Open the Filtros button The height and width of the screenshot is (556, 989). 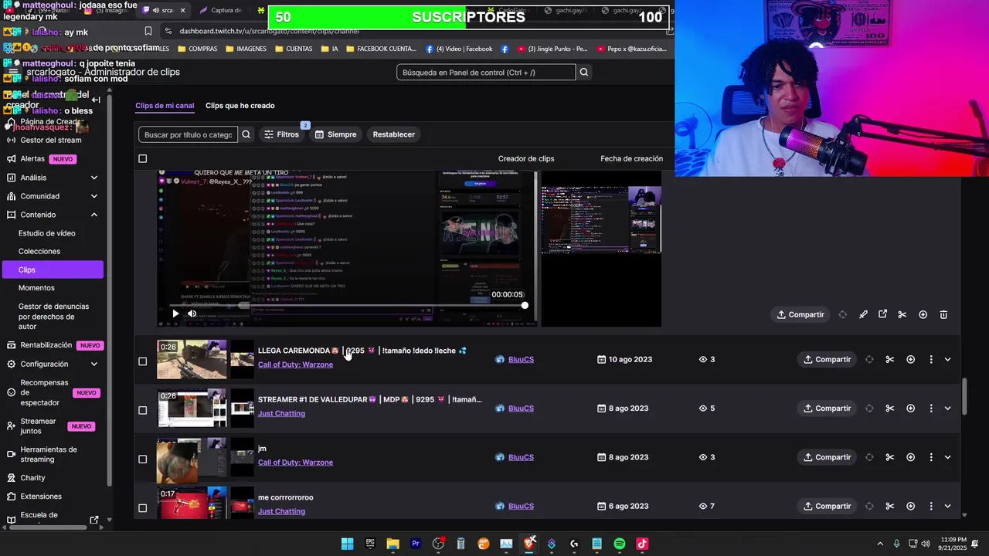tap(281, 134)
